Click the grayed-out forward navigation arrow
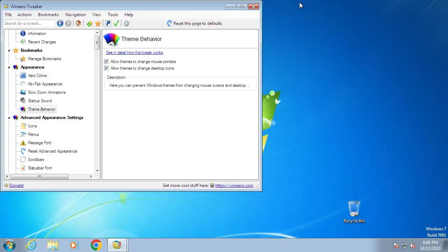Image resolution: width=448 pixels, height=252 pixels. coord(68,23)
